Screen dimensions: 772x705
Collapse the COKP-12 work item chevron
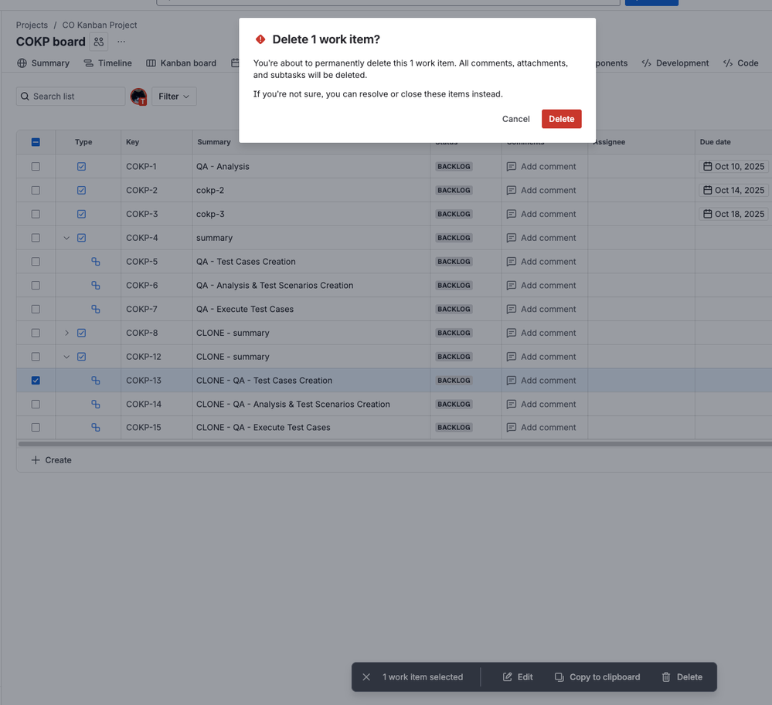tap(66, 356)
